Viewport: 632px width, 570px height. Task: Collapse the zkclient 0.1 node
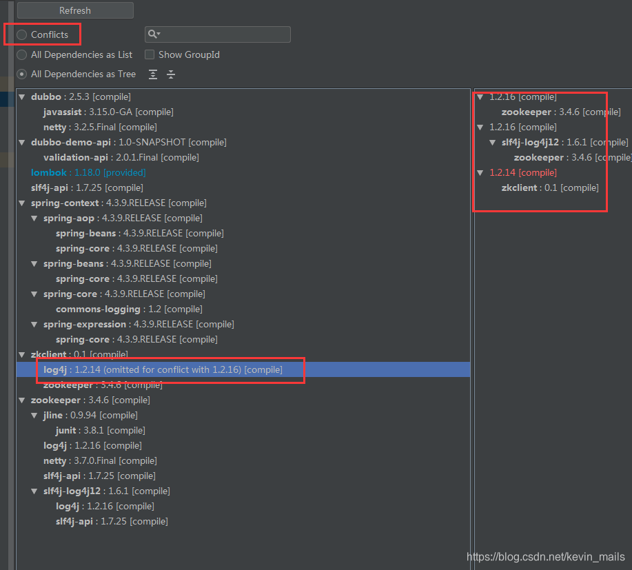click(22, 355)
